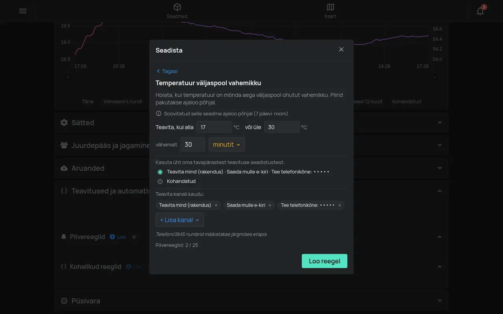Click the duration value field

click(x=193, y=144)
